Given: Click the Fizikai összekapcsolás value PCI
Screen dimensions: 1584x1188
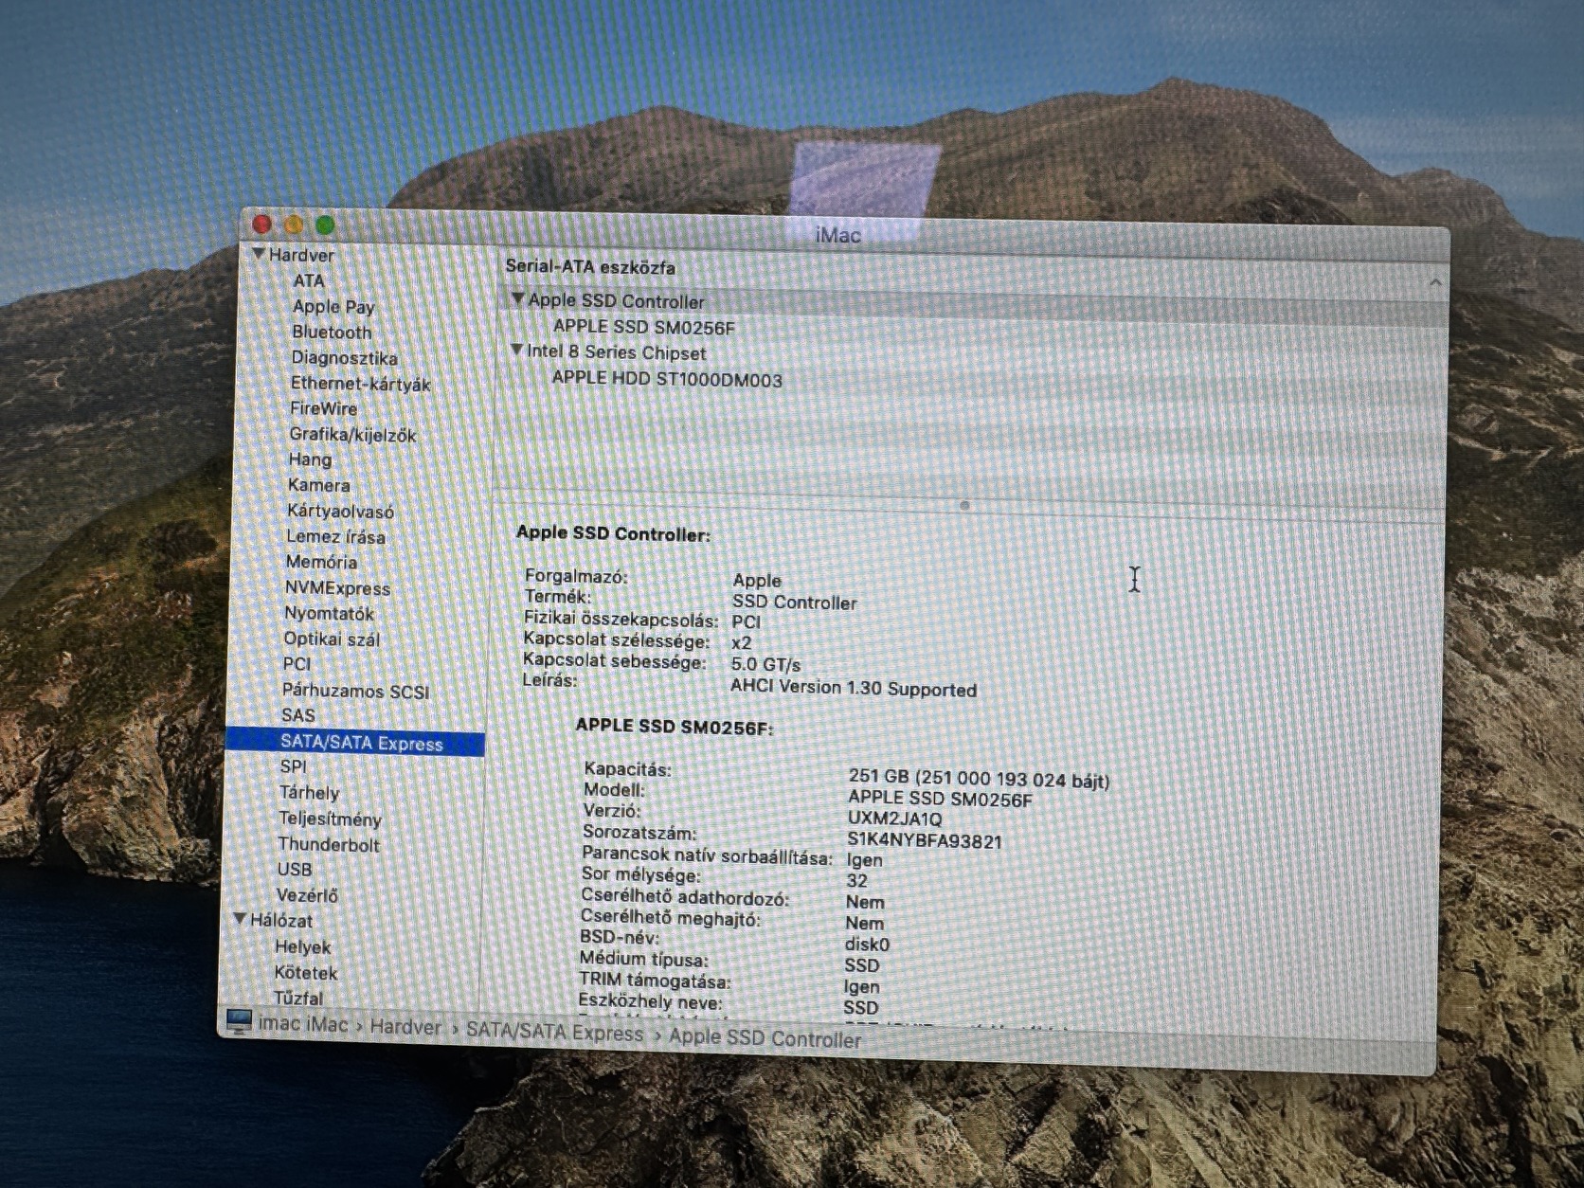Looking at the screenshot, I should pyautogui.click(x=746, y=621).
